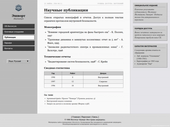This screenshot has width=170, height=127.
Task: Click the Порядок доступа panel heading
Action: point(143,29)
